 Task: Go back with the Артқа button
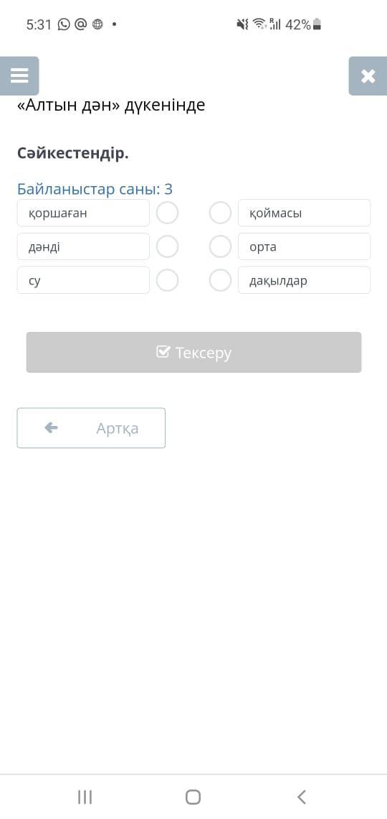[91, 428]
